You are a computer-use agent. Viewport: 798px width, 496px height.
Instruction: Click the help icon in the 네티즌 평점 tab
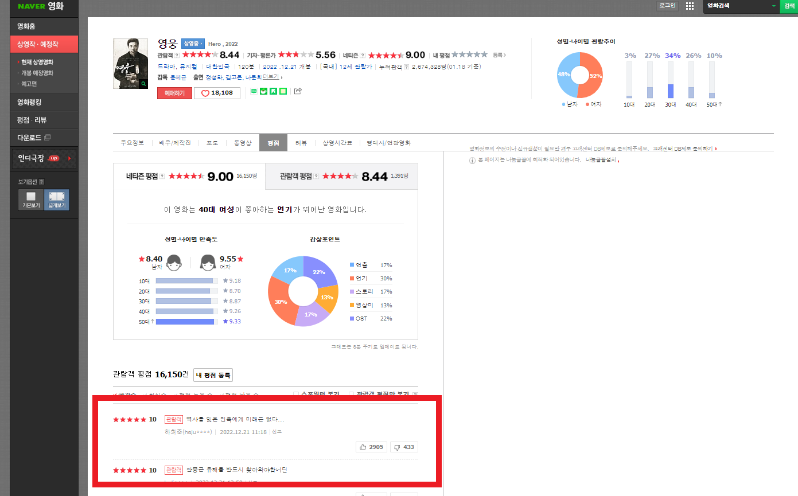162,177
